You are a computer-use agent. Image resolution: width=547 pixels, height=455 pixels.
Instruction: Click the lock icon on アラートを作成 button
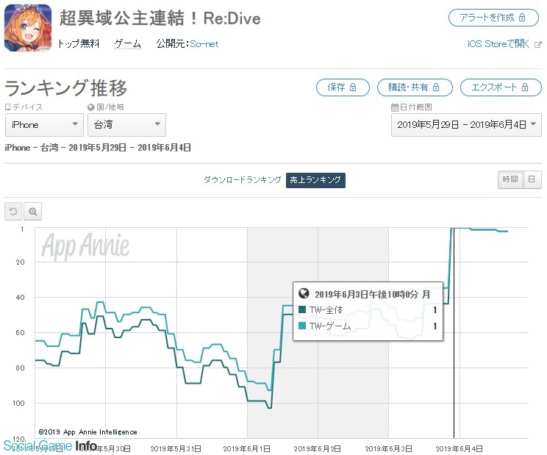coord(522,18)
